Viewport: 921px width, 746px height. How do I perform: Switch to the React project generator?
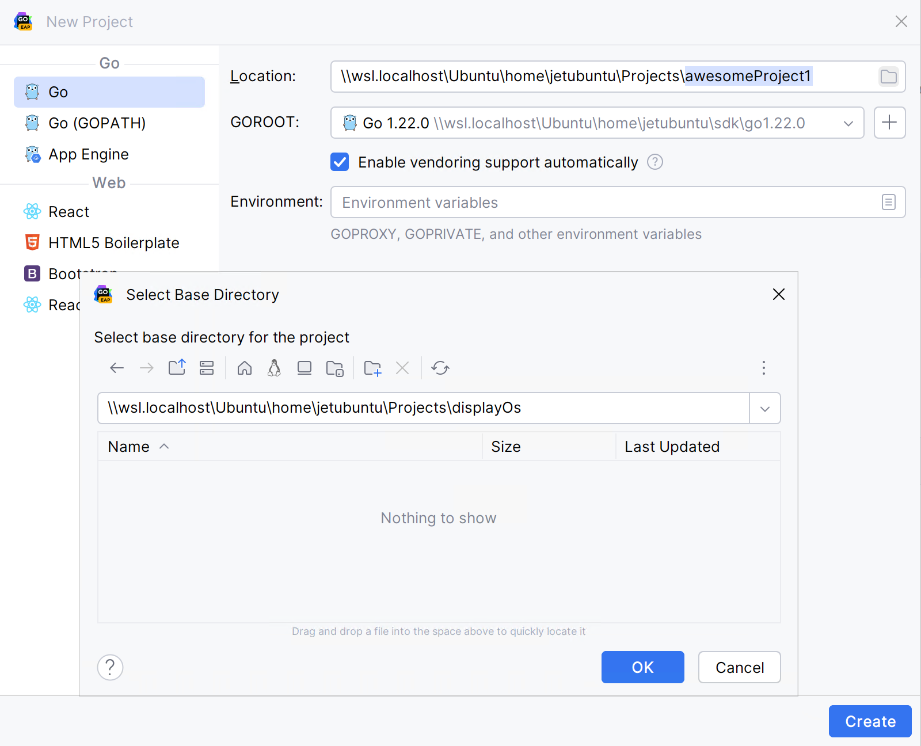click(68, 211)
